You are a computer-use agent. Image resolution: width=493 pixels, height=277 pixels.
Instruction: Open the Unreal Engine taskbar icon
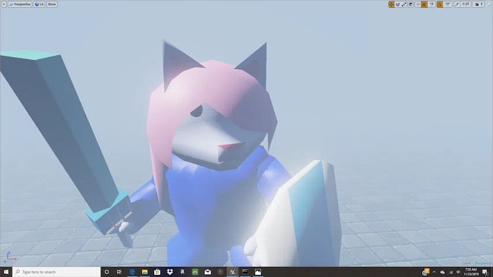tap(233, 272)
